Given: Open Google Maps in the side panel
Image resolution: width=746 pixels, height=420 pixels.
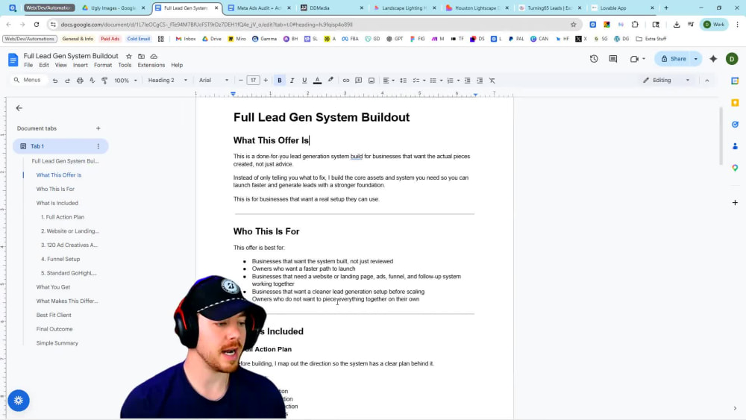Looking at the screenshot, I should tap(735, 168).
